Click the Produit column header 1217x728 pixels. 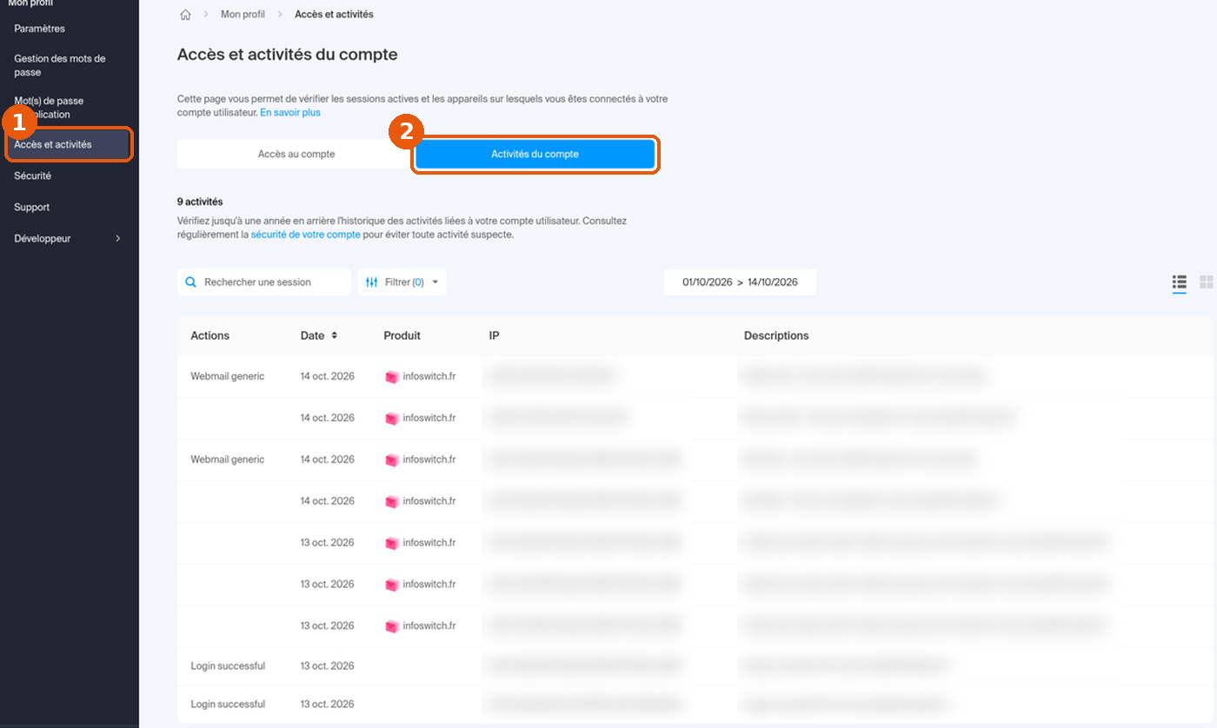coord(402,335)
